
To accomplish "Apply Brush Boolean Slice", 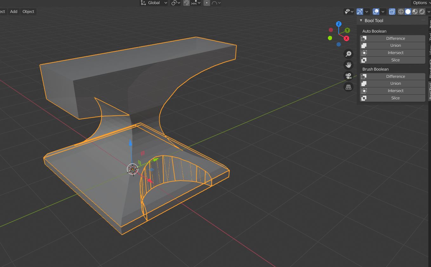I will click(393, 98).
